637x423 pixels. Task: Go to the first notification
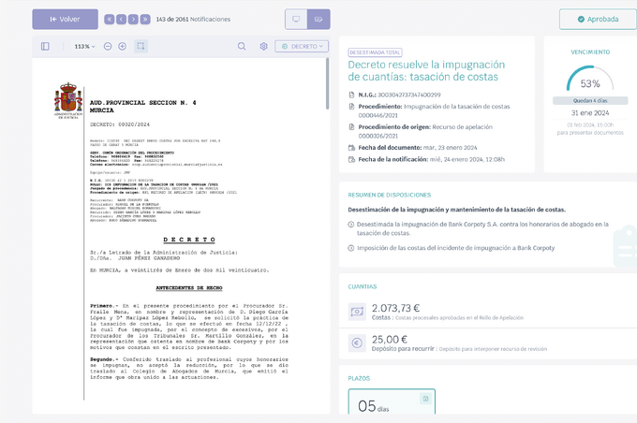[x=110, y=19]
